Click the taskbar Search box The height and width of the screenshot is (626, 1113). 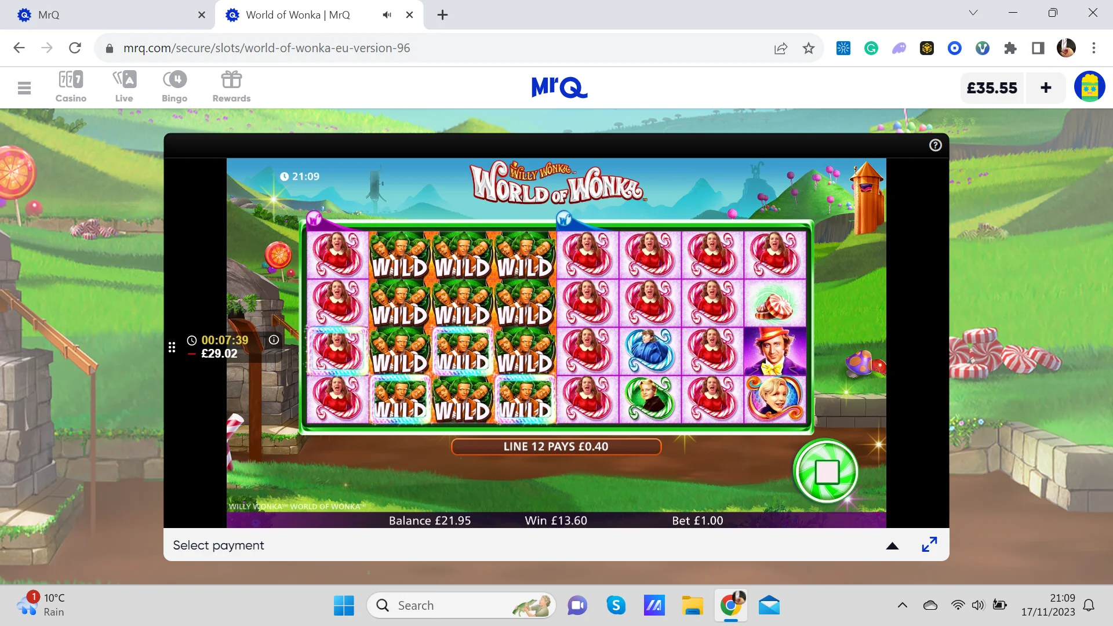coord(462,606)
